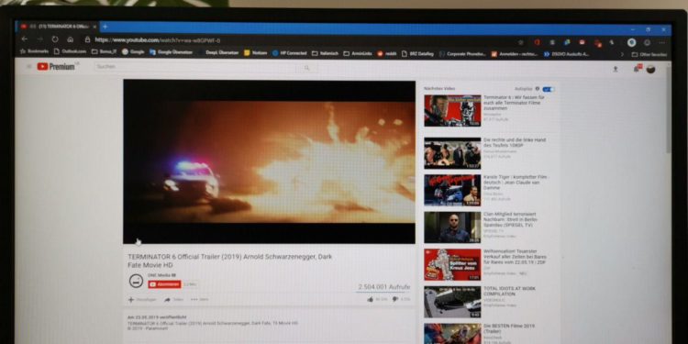The image size is (688, 344).
Task: Click the TERMINATOR 6 Official Trailer title
Action: tap(230, 261)
